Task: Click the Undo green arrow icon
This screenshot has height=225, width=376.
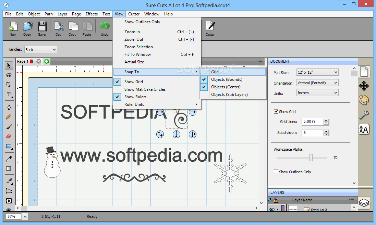Action: tap(105, 28)
